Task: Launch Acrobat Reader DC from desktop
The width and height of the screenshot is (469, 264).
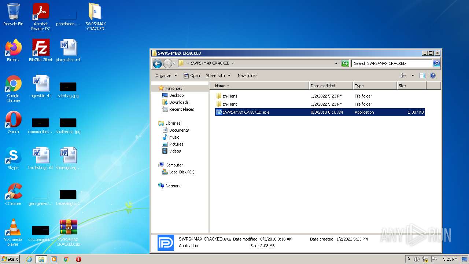Action: pyautogui.click(x=41, y=17)
